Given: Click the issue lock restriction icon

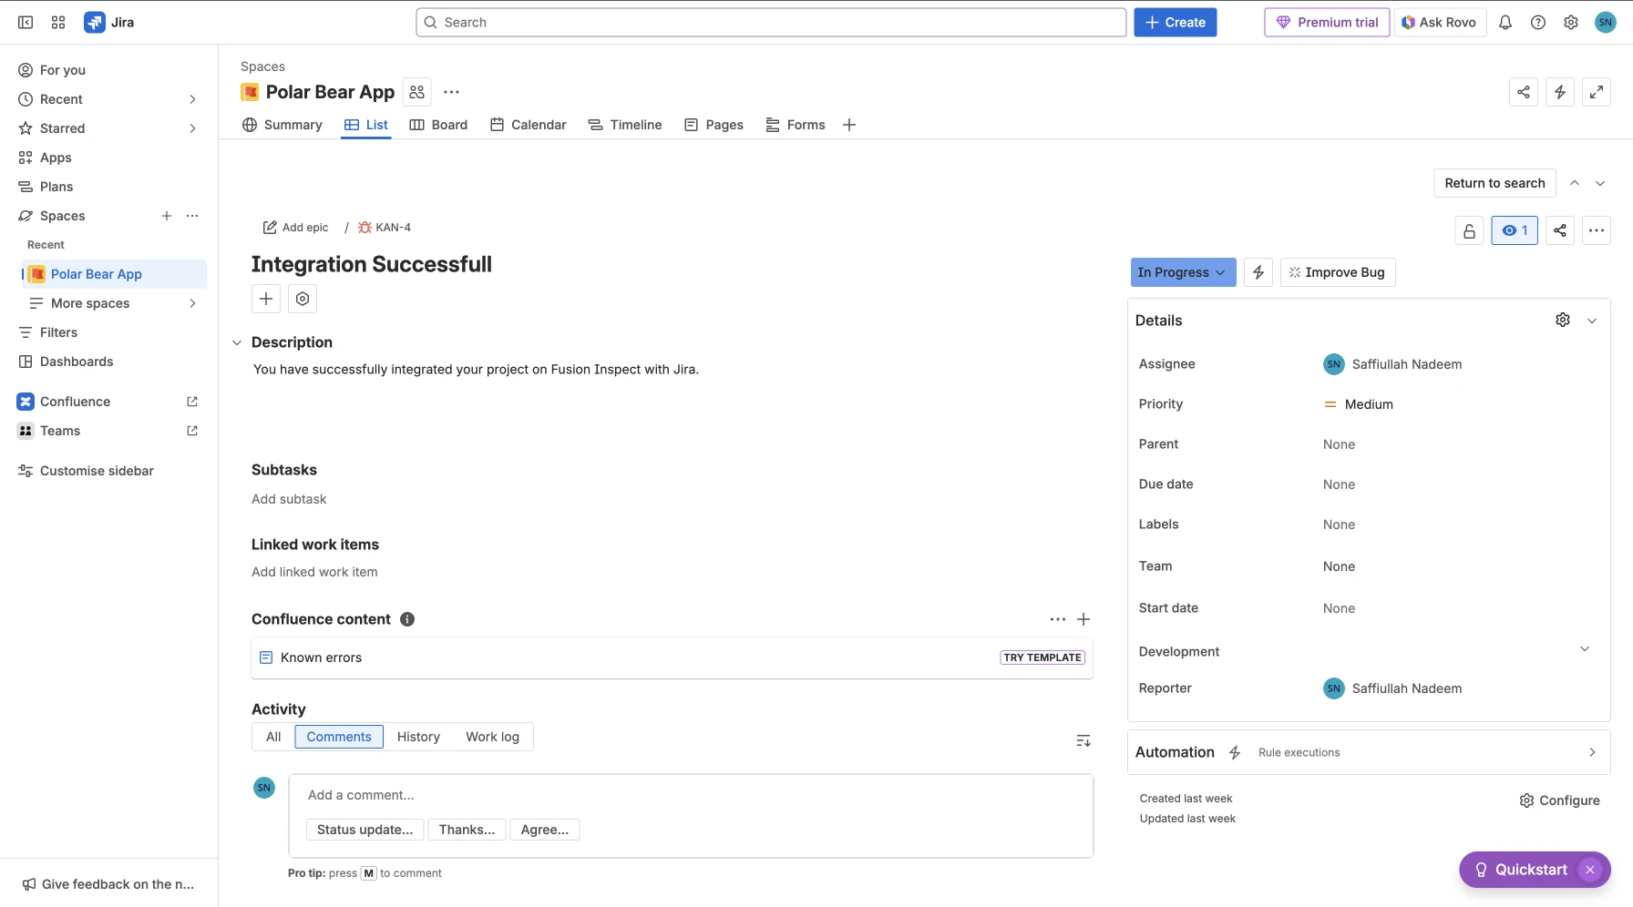Looking at the screenshot, I should tap(1469, 230).
